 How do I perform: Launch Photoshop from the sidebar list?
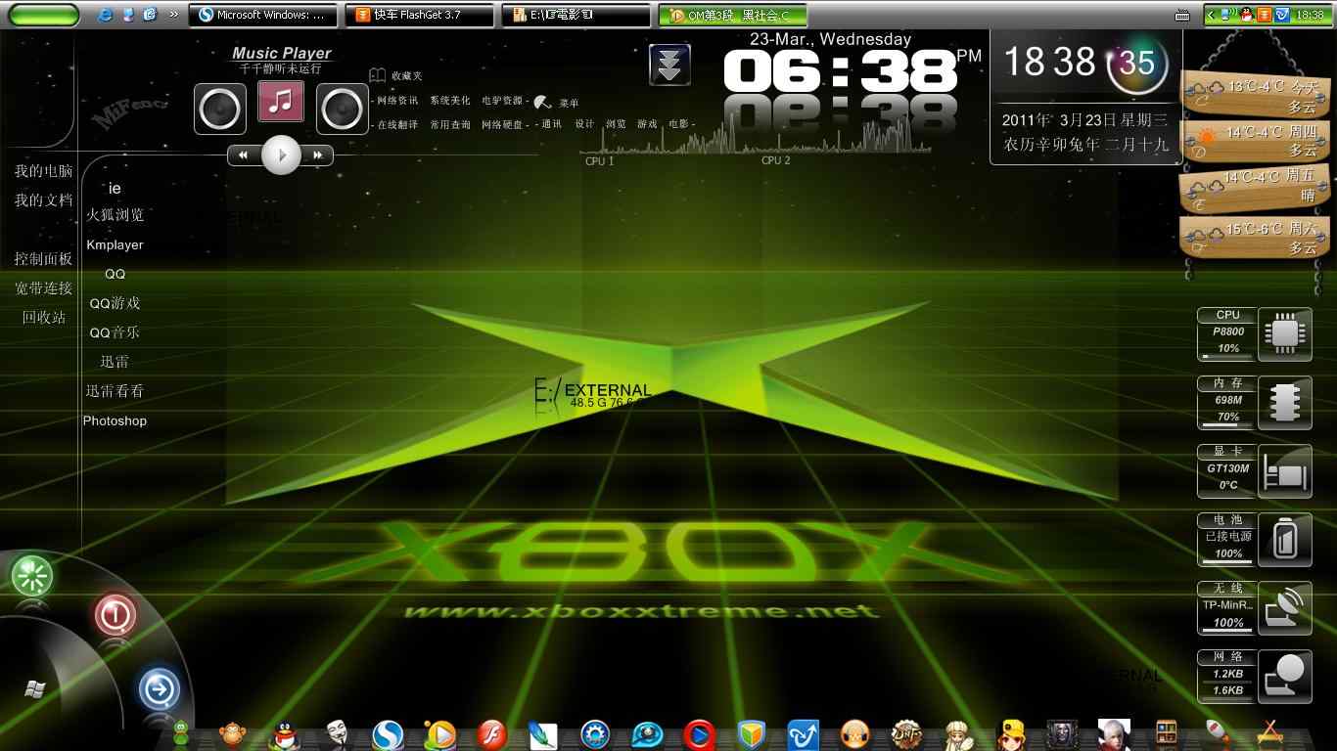pyautogui.click(x=115, y=420)
